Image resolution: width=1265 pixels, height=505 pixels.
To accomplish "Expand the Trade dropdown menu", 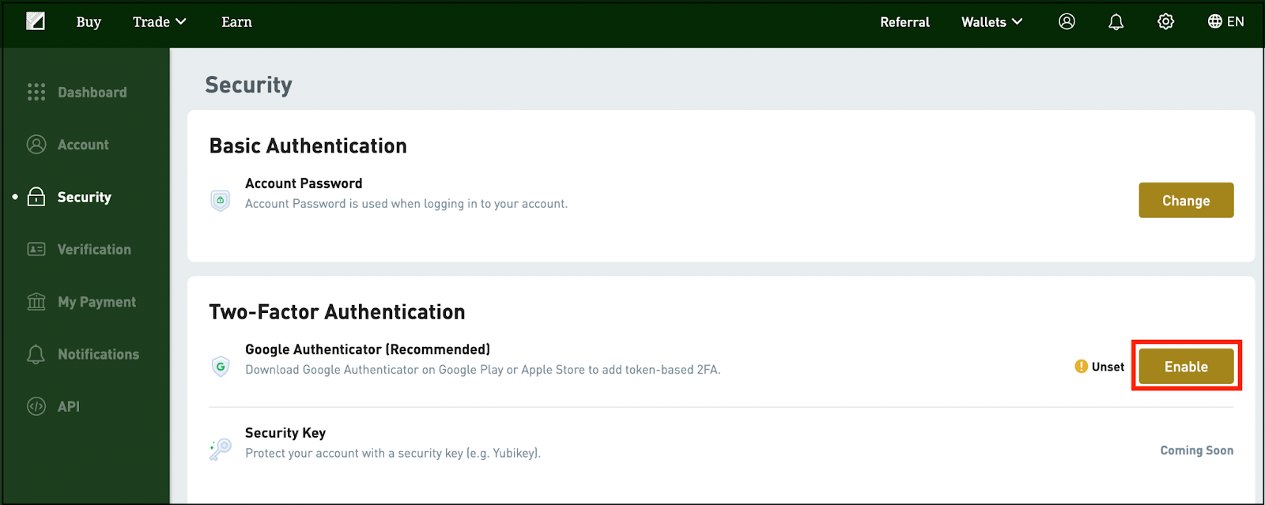I will 159,21.
